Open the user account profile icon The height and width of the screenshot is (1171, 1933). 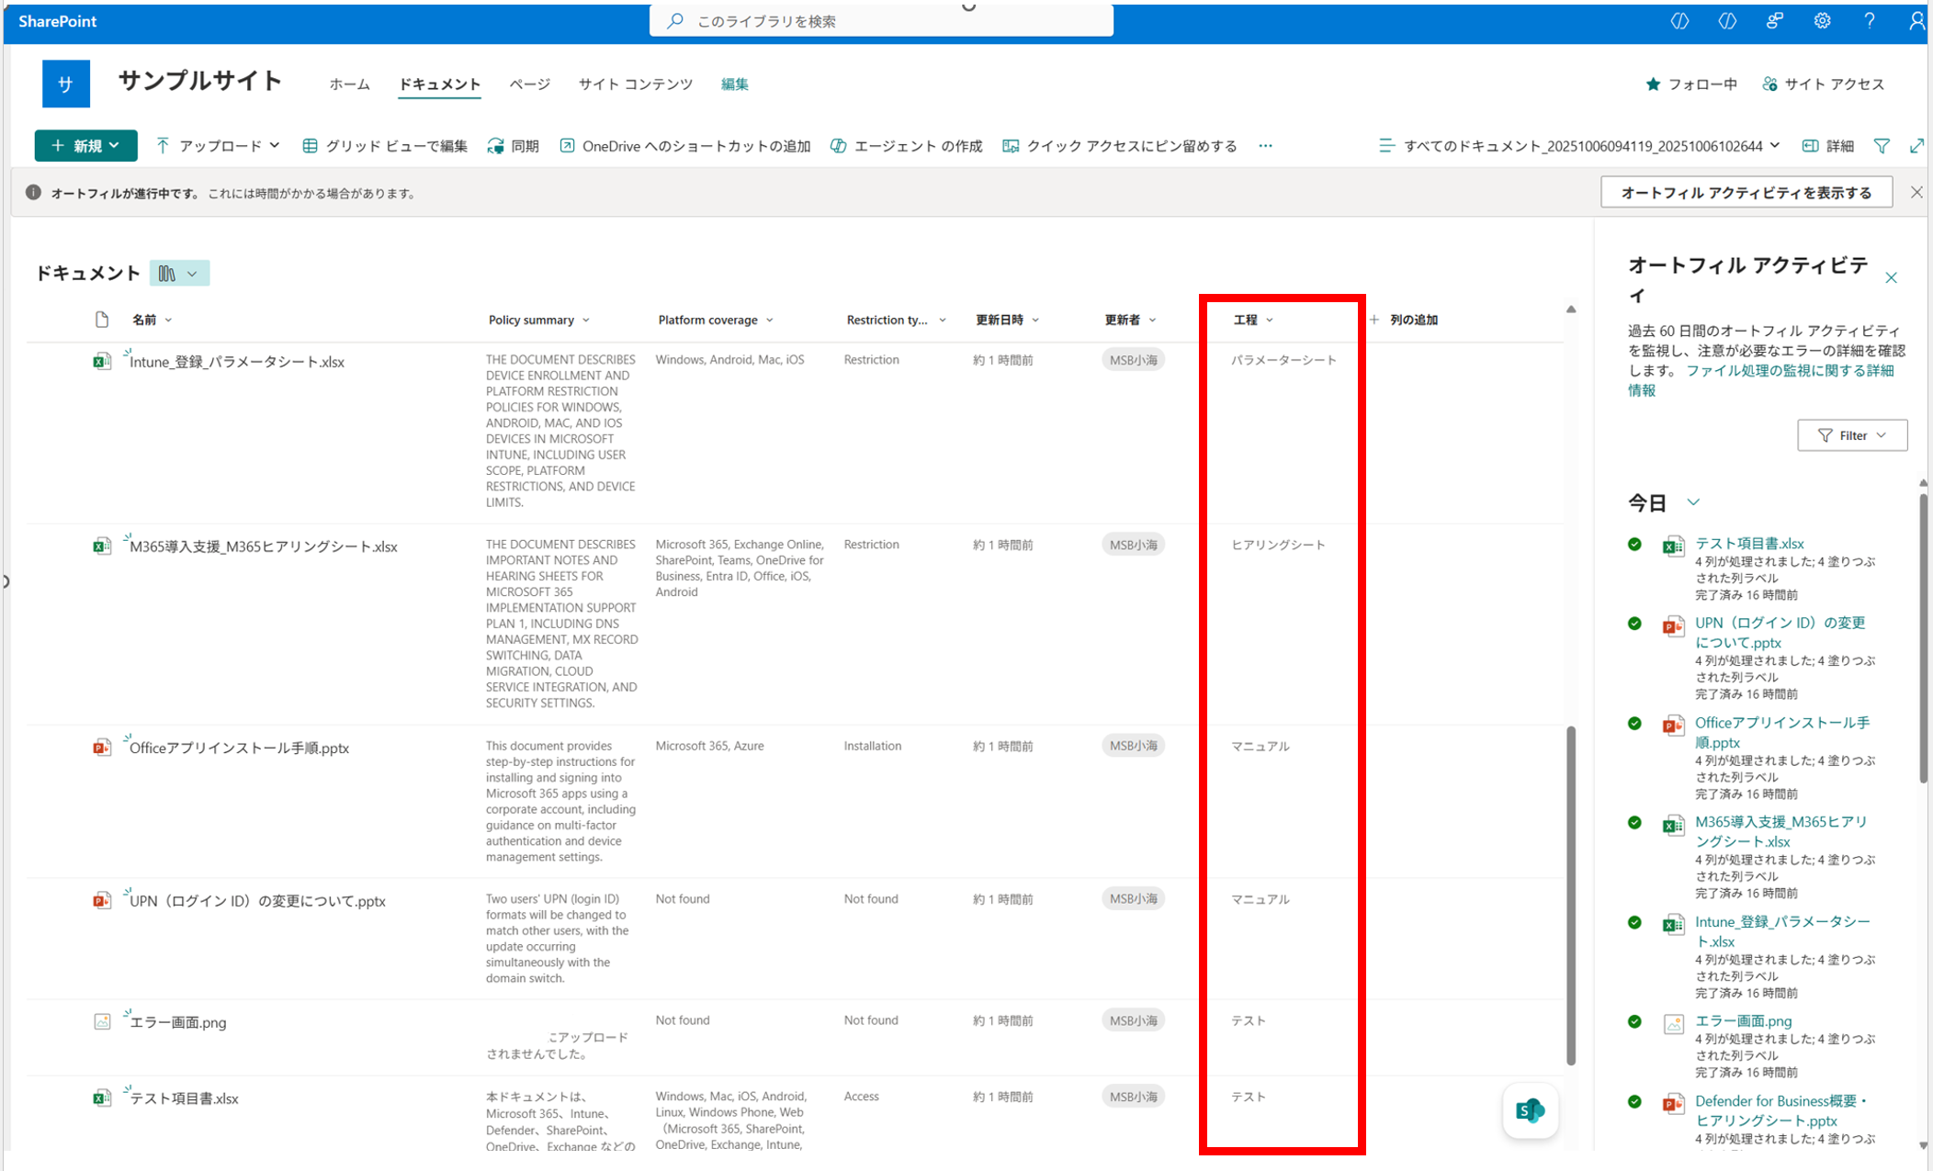click(1916, 21)
